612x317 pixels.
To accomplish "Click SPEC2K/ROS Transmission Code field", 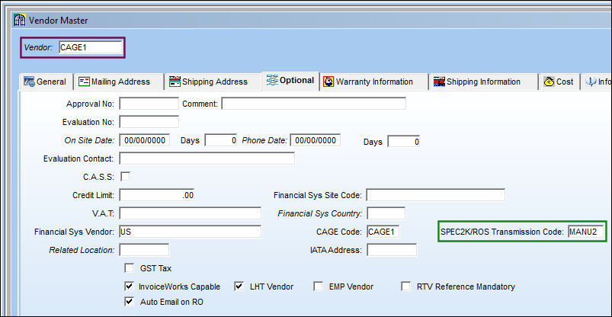I will (x=586, y=232).
